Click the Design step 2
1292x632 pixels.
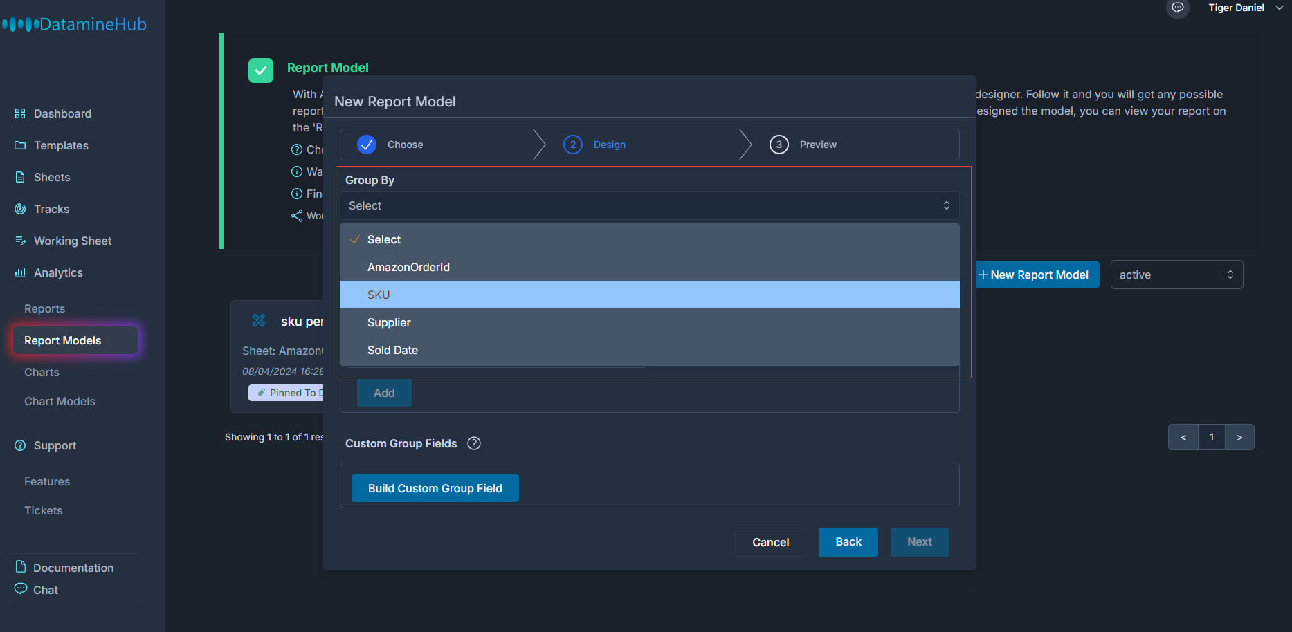tap(595, 145)
